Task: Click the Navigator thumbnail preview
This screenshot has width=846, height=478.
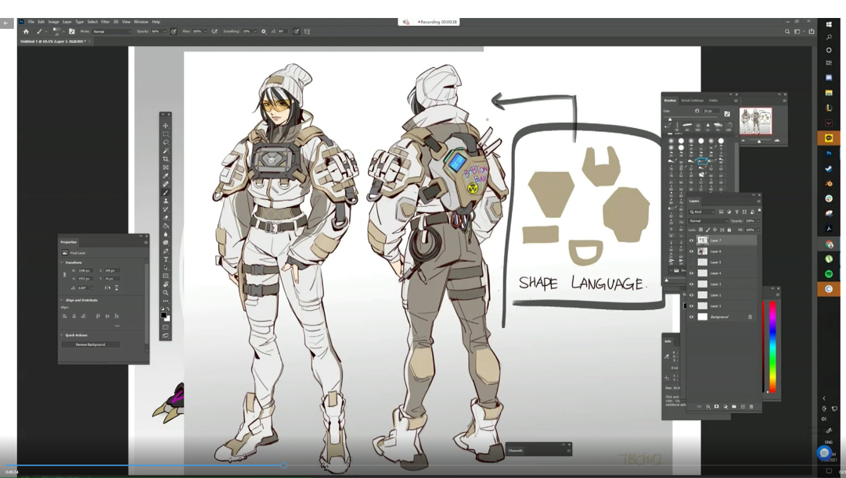Action: coord(755,120)
